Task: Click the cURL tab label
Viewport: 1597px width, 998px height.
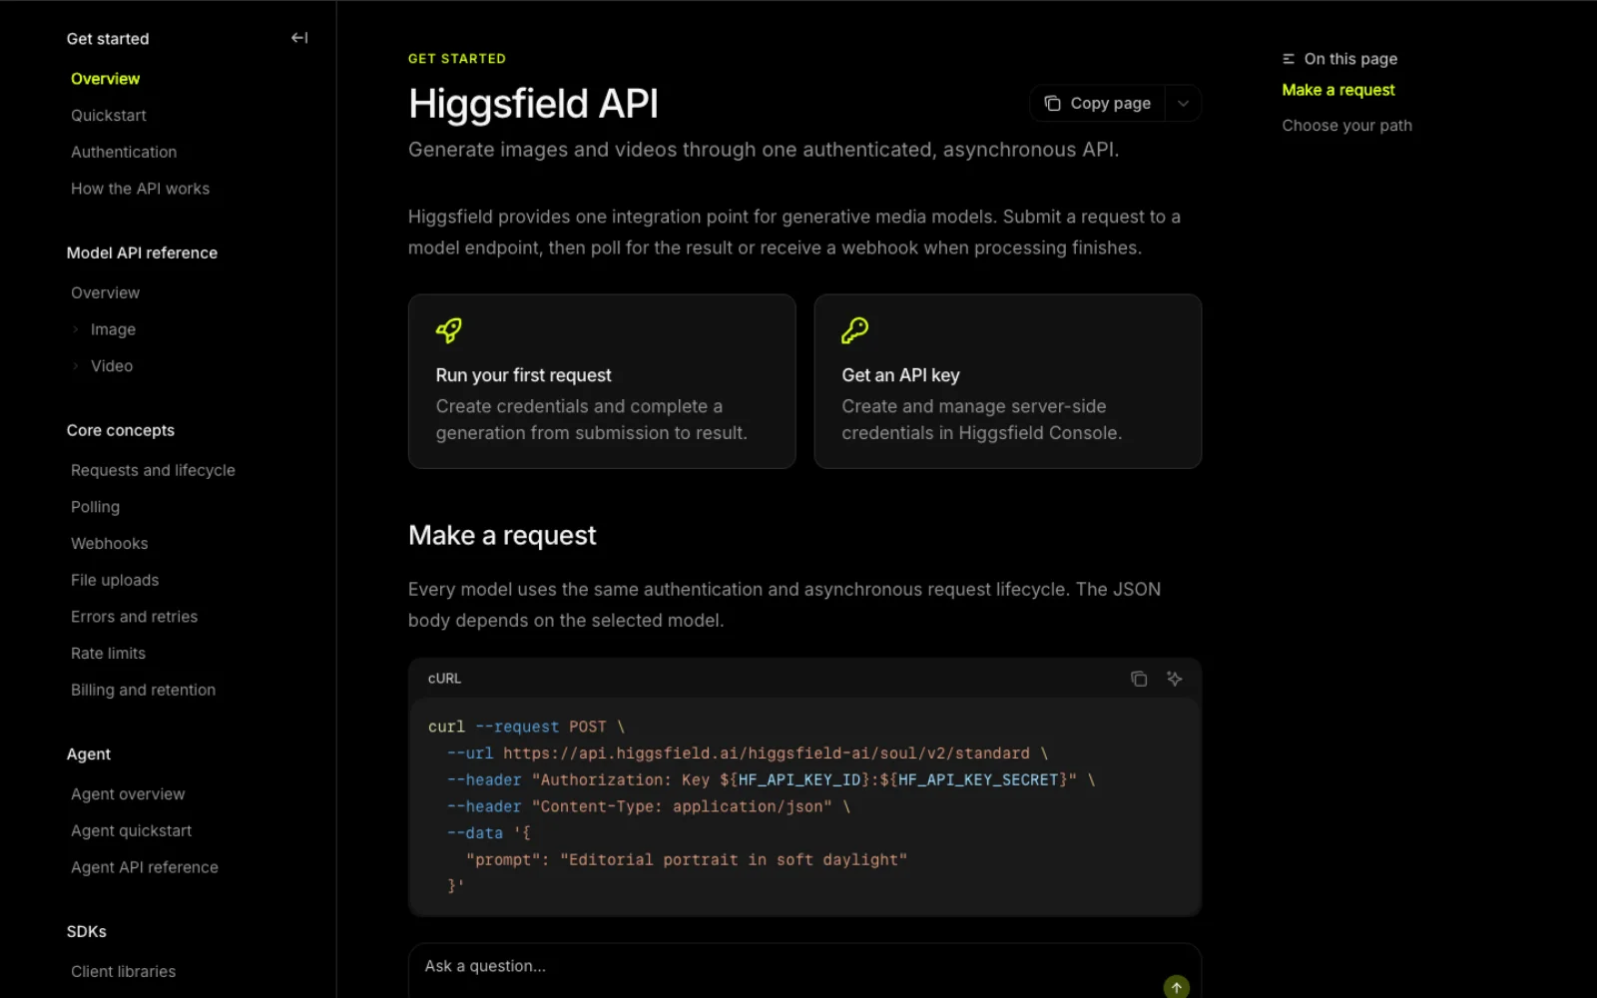Action: (445, 679)
